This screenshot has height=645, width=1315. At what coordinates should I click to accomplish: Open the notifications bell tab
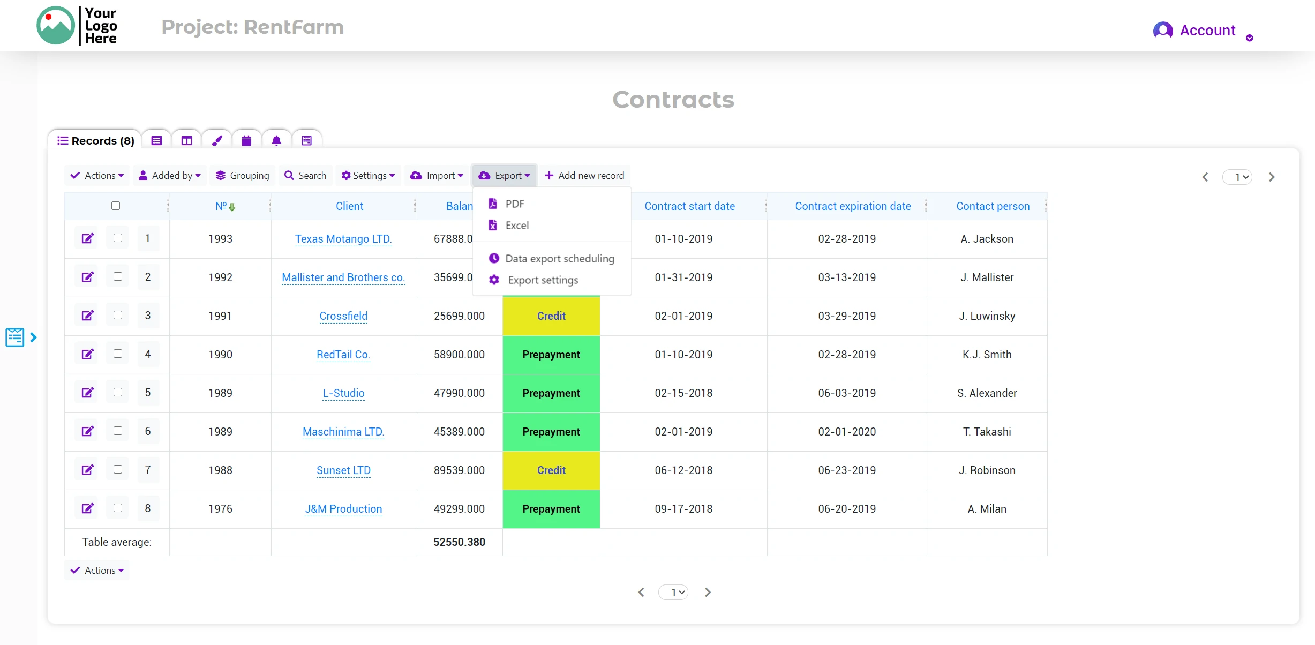point(276,140)
